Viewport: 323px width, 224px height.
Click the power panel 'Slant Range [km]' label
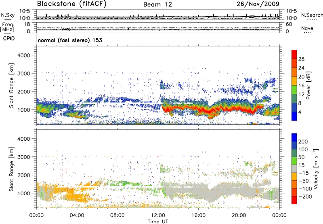point(11,85)
